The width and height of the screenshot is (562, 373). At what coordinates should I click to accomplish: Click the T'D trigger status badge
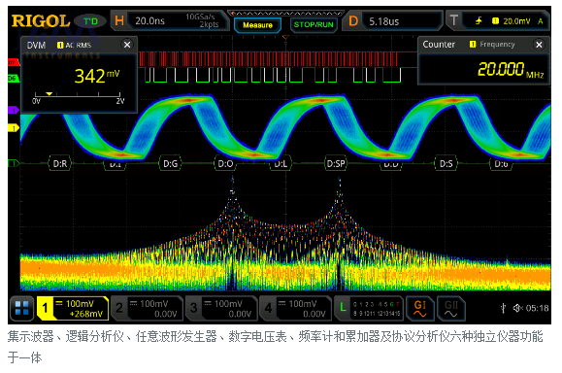(90, 21)
